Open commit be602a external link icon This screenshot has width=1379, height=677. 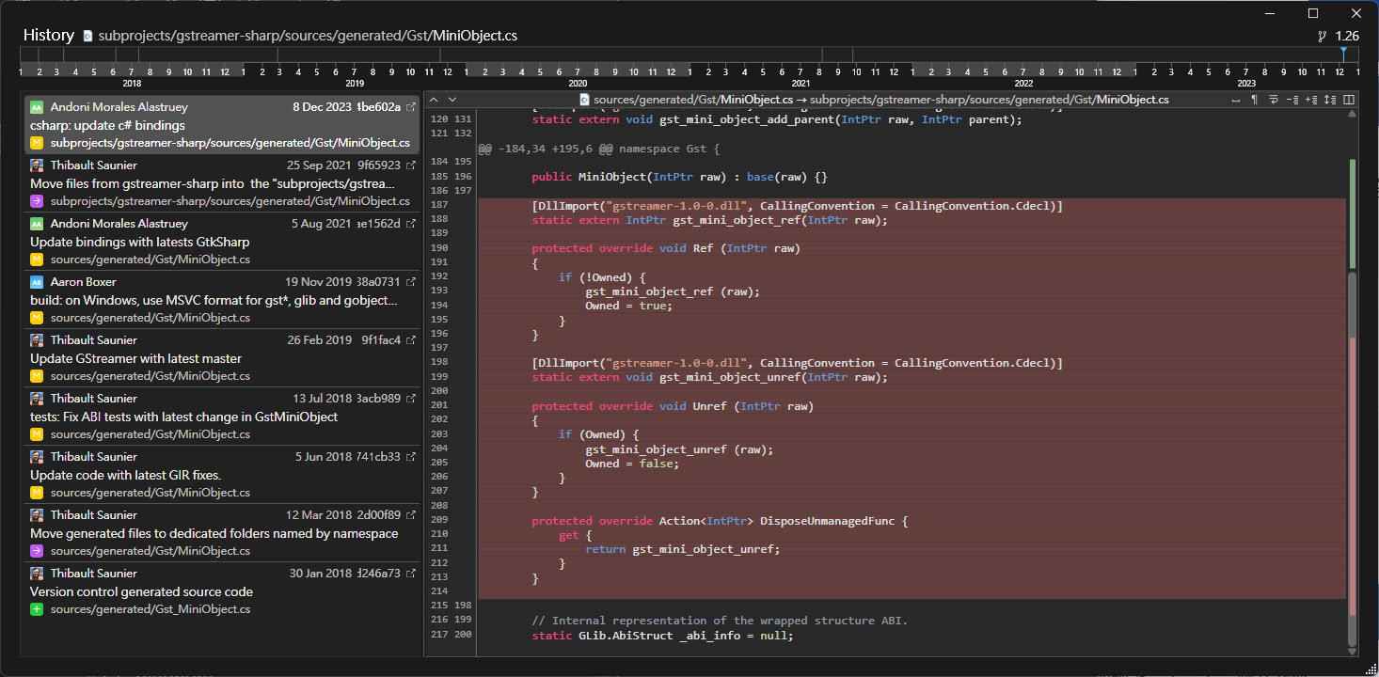[410, 107]
